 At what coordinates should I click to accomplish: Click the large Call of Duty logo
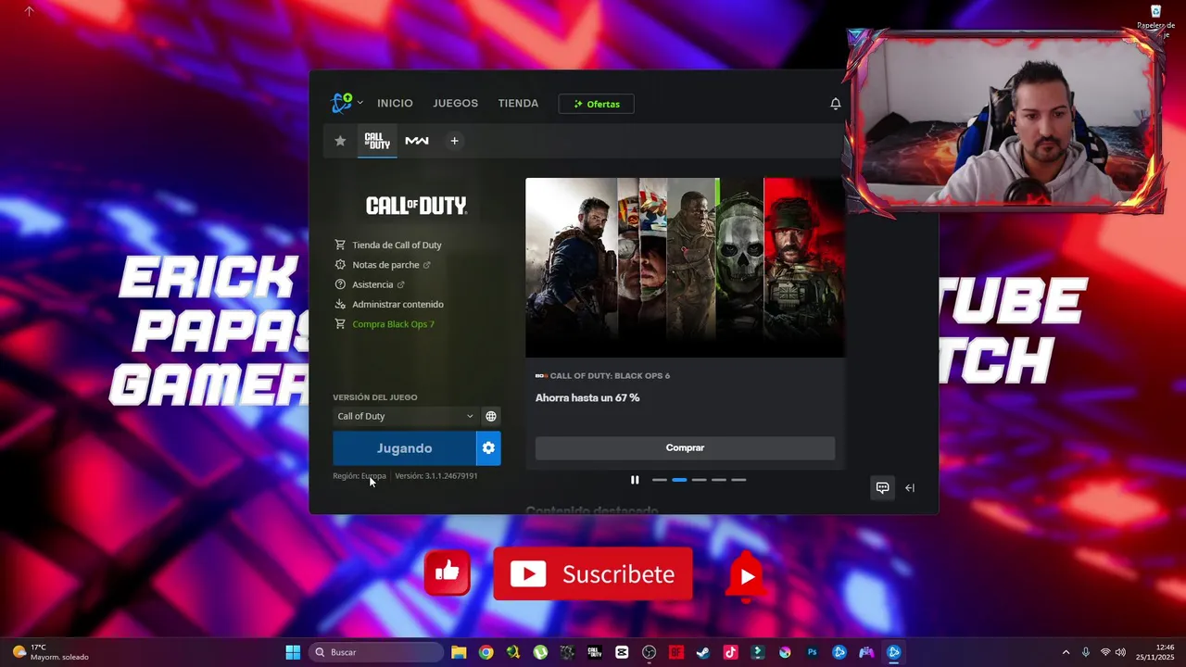pos(416,206)
